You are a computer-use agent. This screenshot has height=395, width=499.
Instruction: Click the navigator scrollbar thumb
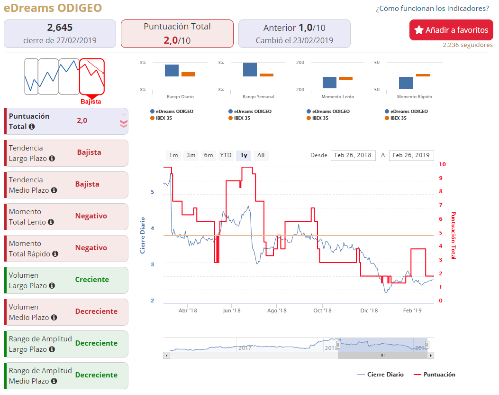click(x=382, y=356)
